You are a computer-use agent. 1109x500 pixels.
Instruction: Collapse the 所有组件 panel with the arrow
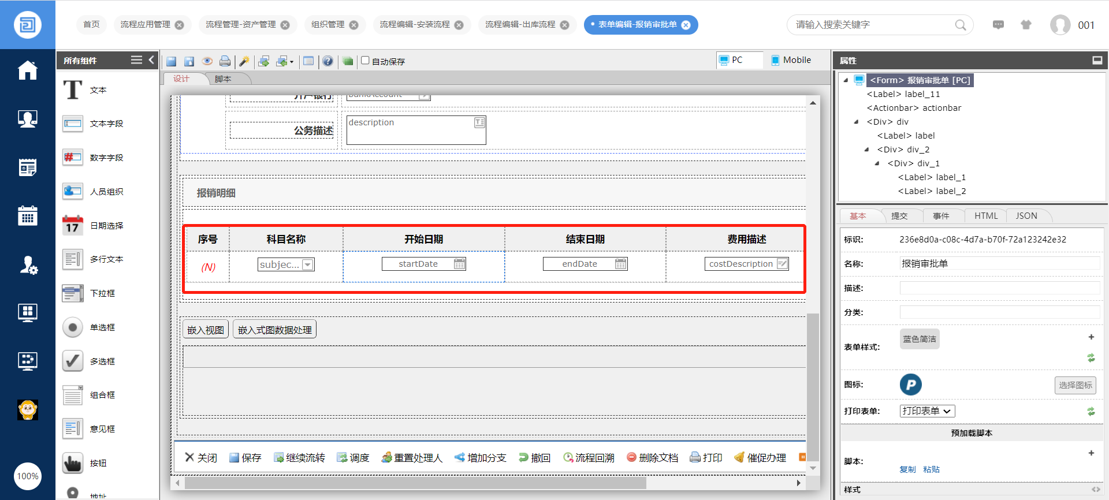[x=152, y=59]
